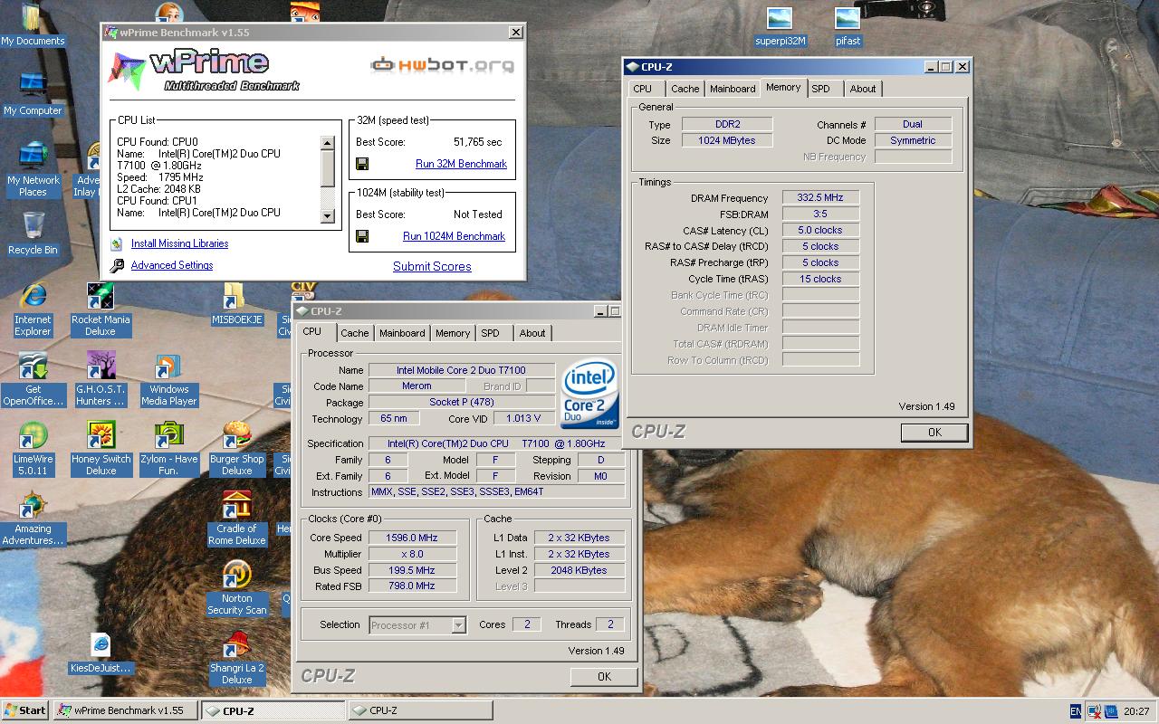Click save icon next to 32M score
Screen dimensions: 1159x724
(362, 164)
